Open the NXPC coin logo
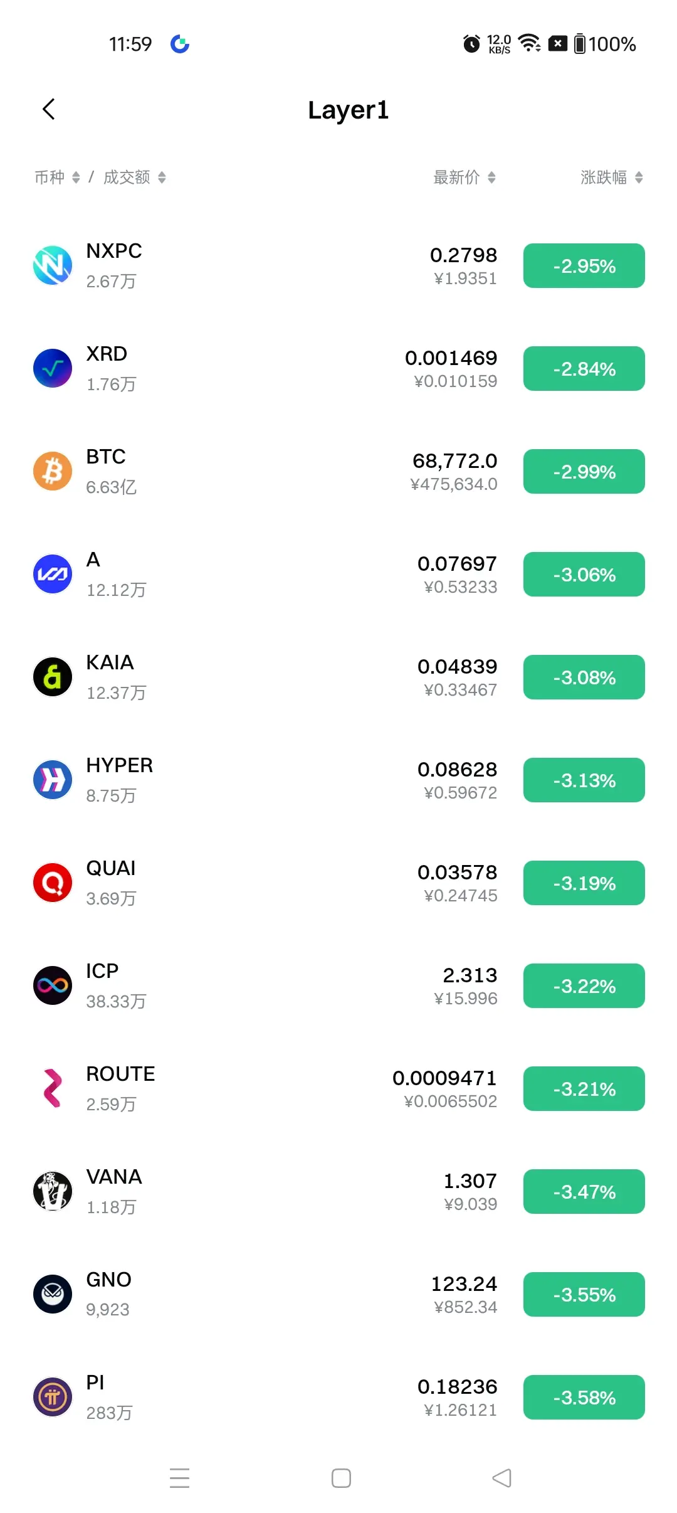This screenshot has width=677, height=1513. [53, 265]
